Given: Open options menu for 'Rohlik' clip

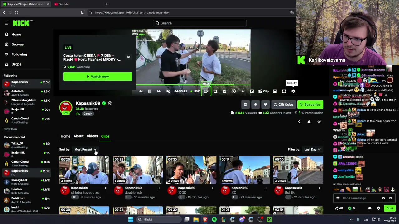Looking at the screenshot, I should coord(319,188).
